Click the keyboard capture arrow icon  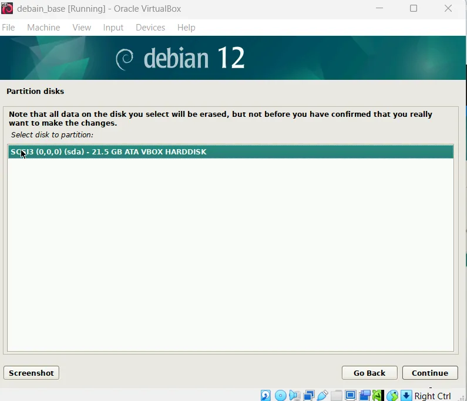tap(406, 396)
